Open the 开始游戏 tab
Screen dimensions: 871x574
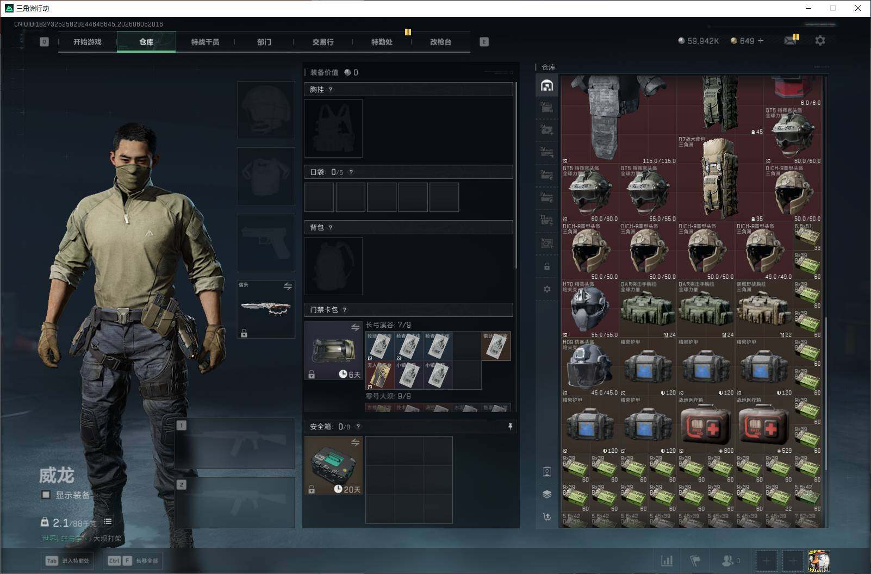88,42
